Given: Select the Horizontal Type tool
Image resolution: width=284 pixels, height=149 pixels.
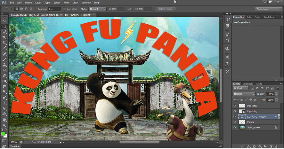Looking at the screenshot, I should (x=4, y=103).
